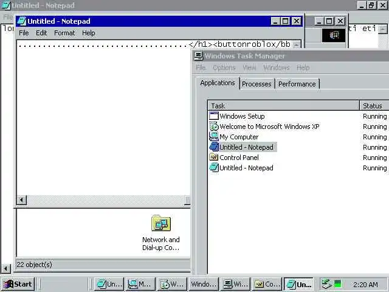Open Help menu in front Notepad
Viewport: 389px width, 292px height.
(89, 33)
